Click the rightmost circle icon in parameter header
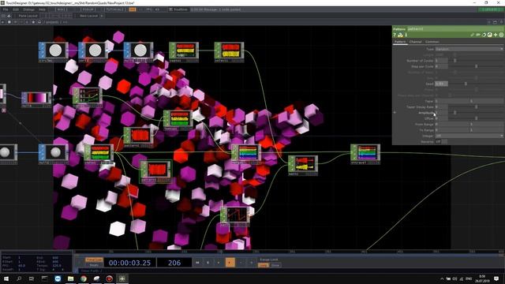505x284 pixels. (x=501, y=35)
